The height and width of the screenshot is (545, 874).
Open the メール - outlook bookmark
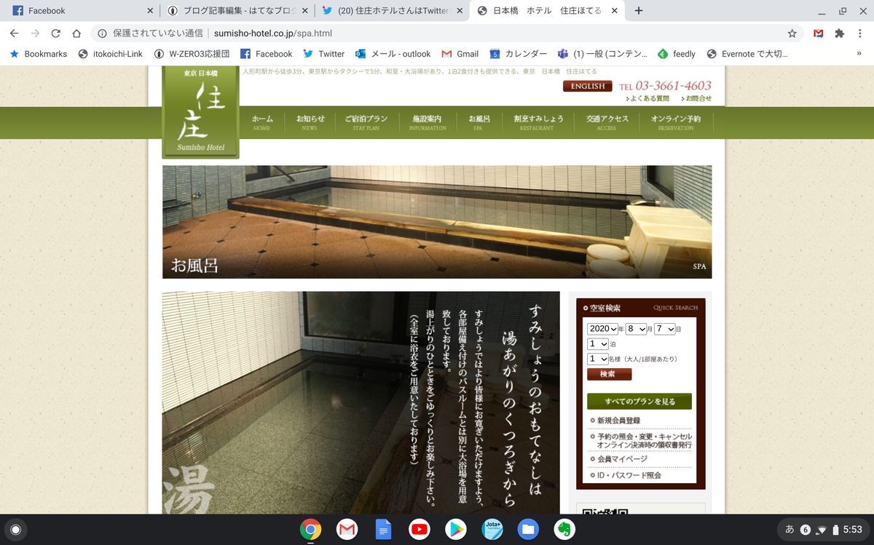pyautogui.click(x=393, y=54)
